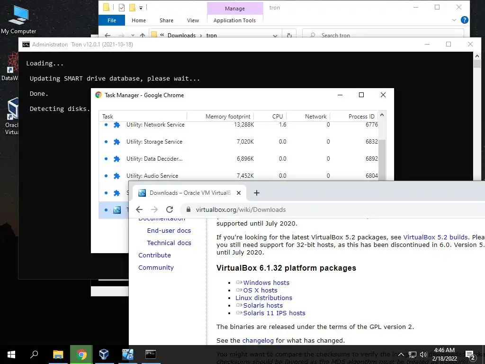The width and height of the screenshot is (485, 364).
Task: Open the File tab in Explorer
Action: 112,20
